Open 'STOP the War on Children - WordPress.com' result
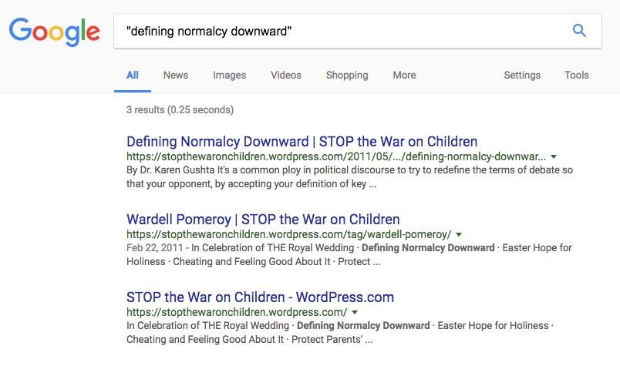The width and height of the screenshot is (620, 366). (x=260, y=297)
